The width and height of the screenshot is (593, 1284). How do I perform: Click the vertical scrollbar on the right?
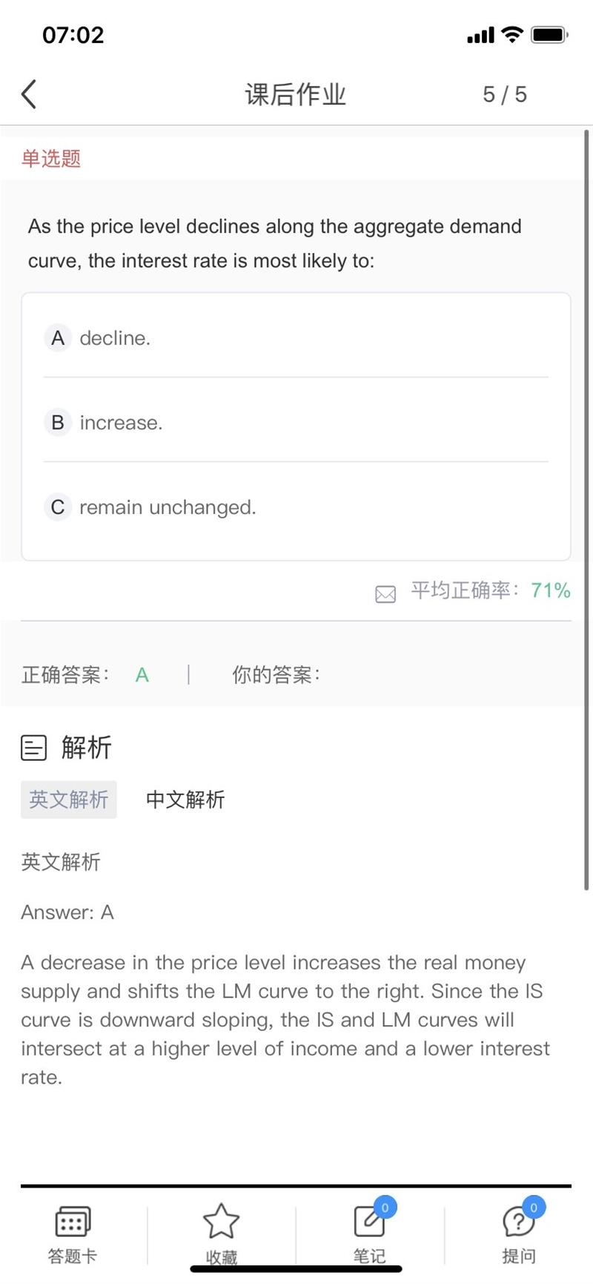pyautogui.click(x=586, y=512)
